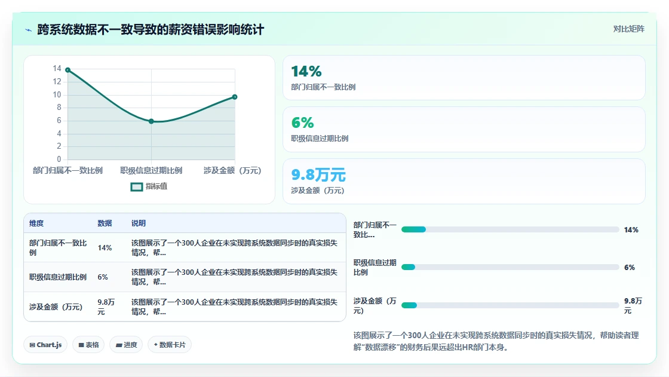Click the chart axis label 涉及金额（万元）

[x=232, y=171]
